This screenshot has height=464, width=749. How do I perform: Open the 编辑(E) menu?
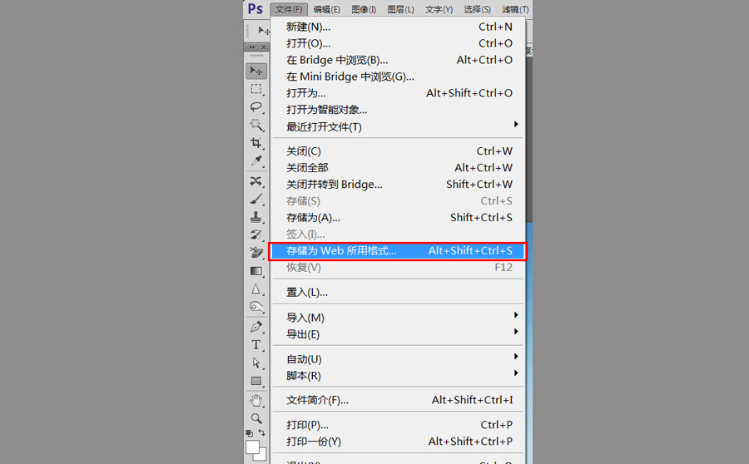coord(327,9)
